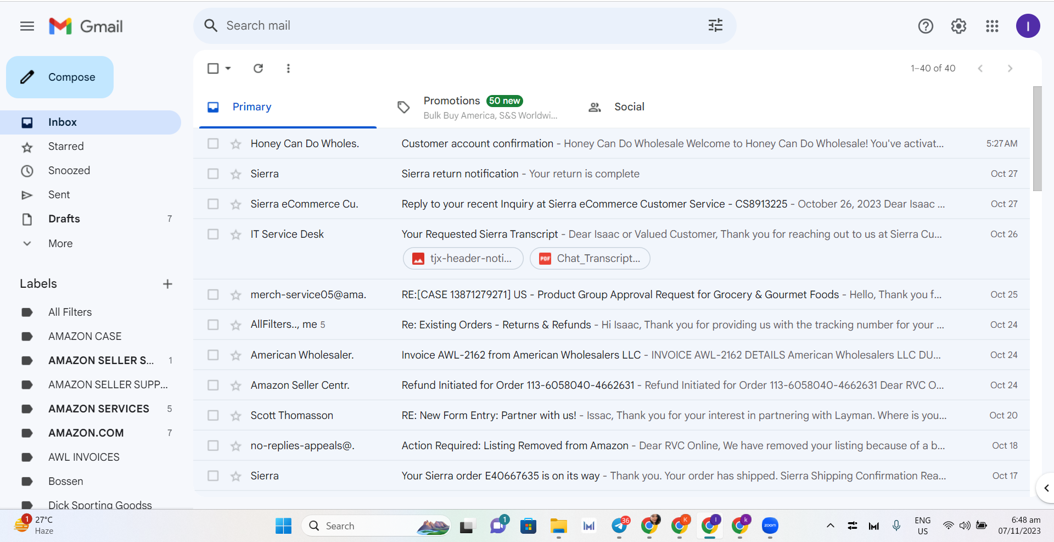Go to newer emails page arrow

click(980, 68)
